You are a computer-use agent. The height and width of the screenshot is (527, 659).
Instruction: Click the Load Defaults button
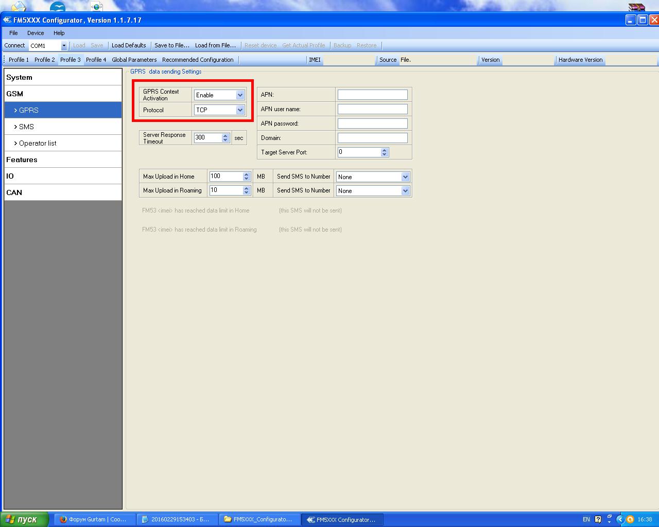coord(129,45)
